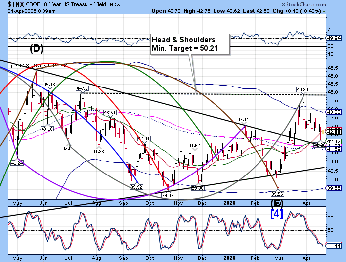Click the 39.56 low price marker
Viewport: 346px width, 262px height.
tap(279, 194)
